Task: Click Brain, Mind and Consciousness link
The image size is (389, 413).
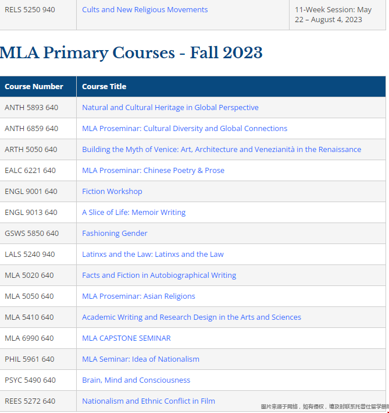Action: (x=136, y=380)
